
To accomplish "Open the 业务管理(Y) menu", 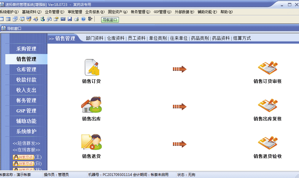I will point(55,12).
